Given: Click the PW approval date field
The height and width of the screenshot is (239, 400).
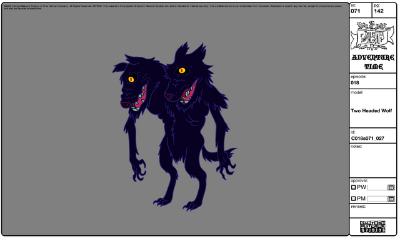Looking at the screenshot, I should point(377,188).
